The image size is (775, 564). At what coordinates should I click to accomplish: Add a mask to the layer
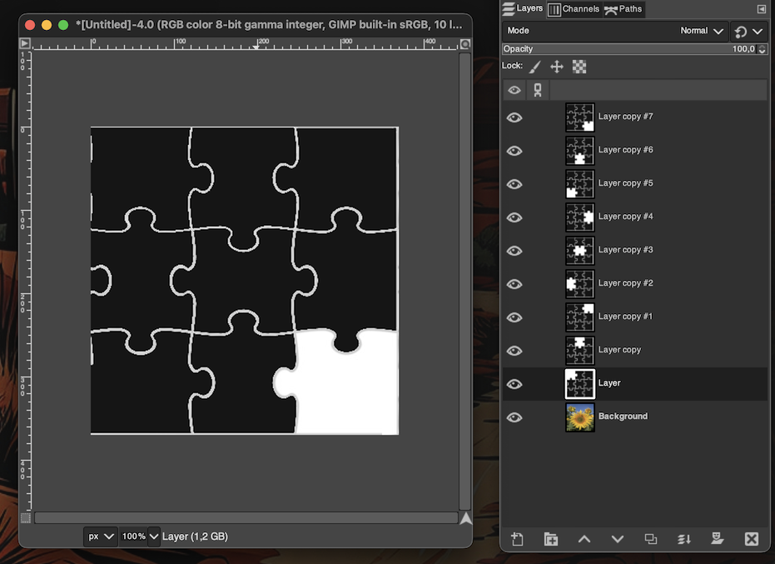point(718,539)
